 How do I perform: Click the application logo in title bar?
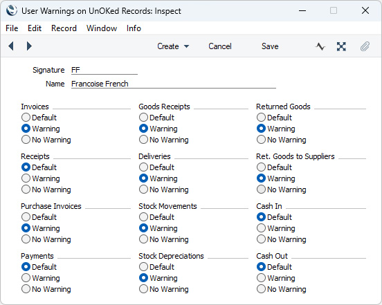point(12,10)
